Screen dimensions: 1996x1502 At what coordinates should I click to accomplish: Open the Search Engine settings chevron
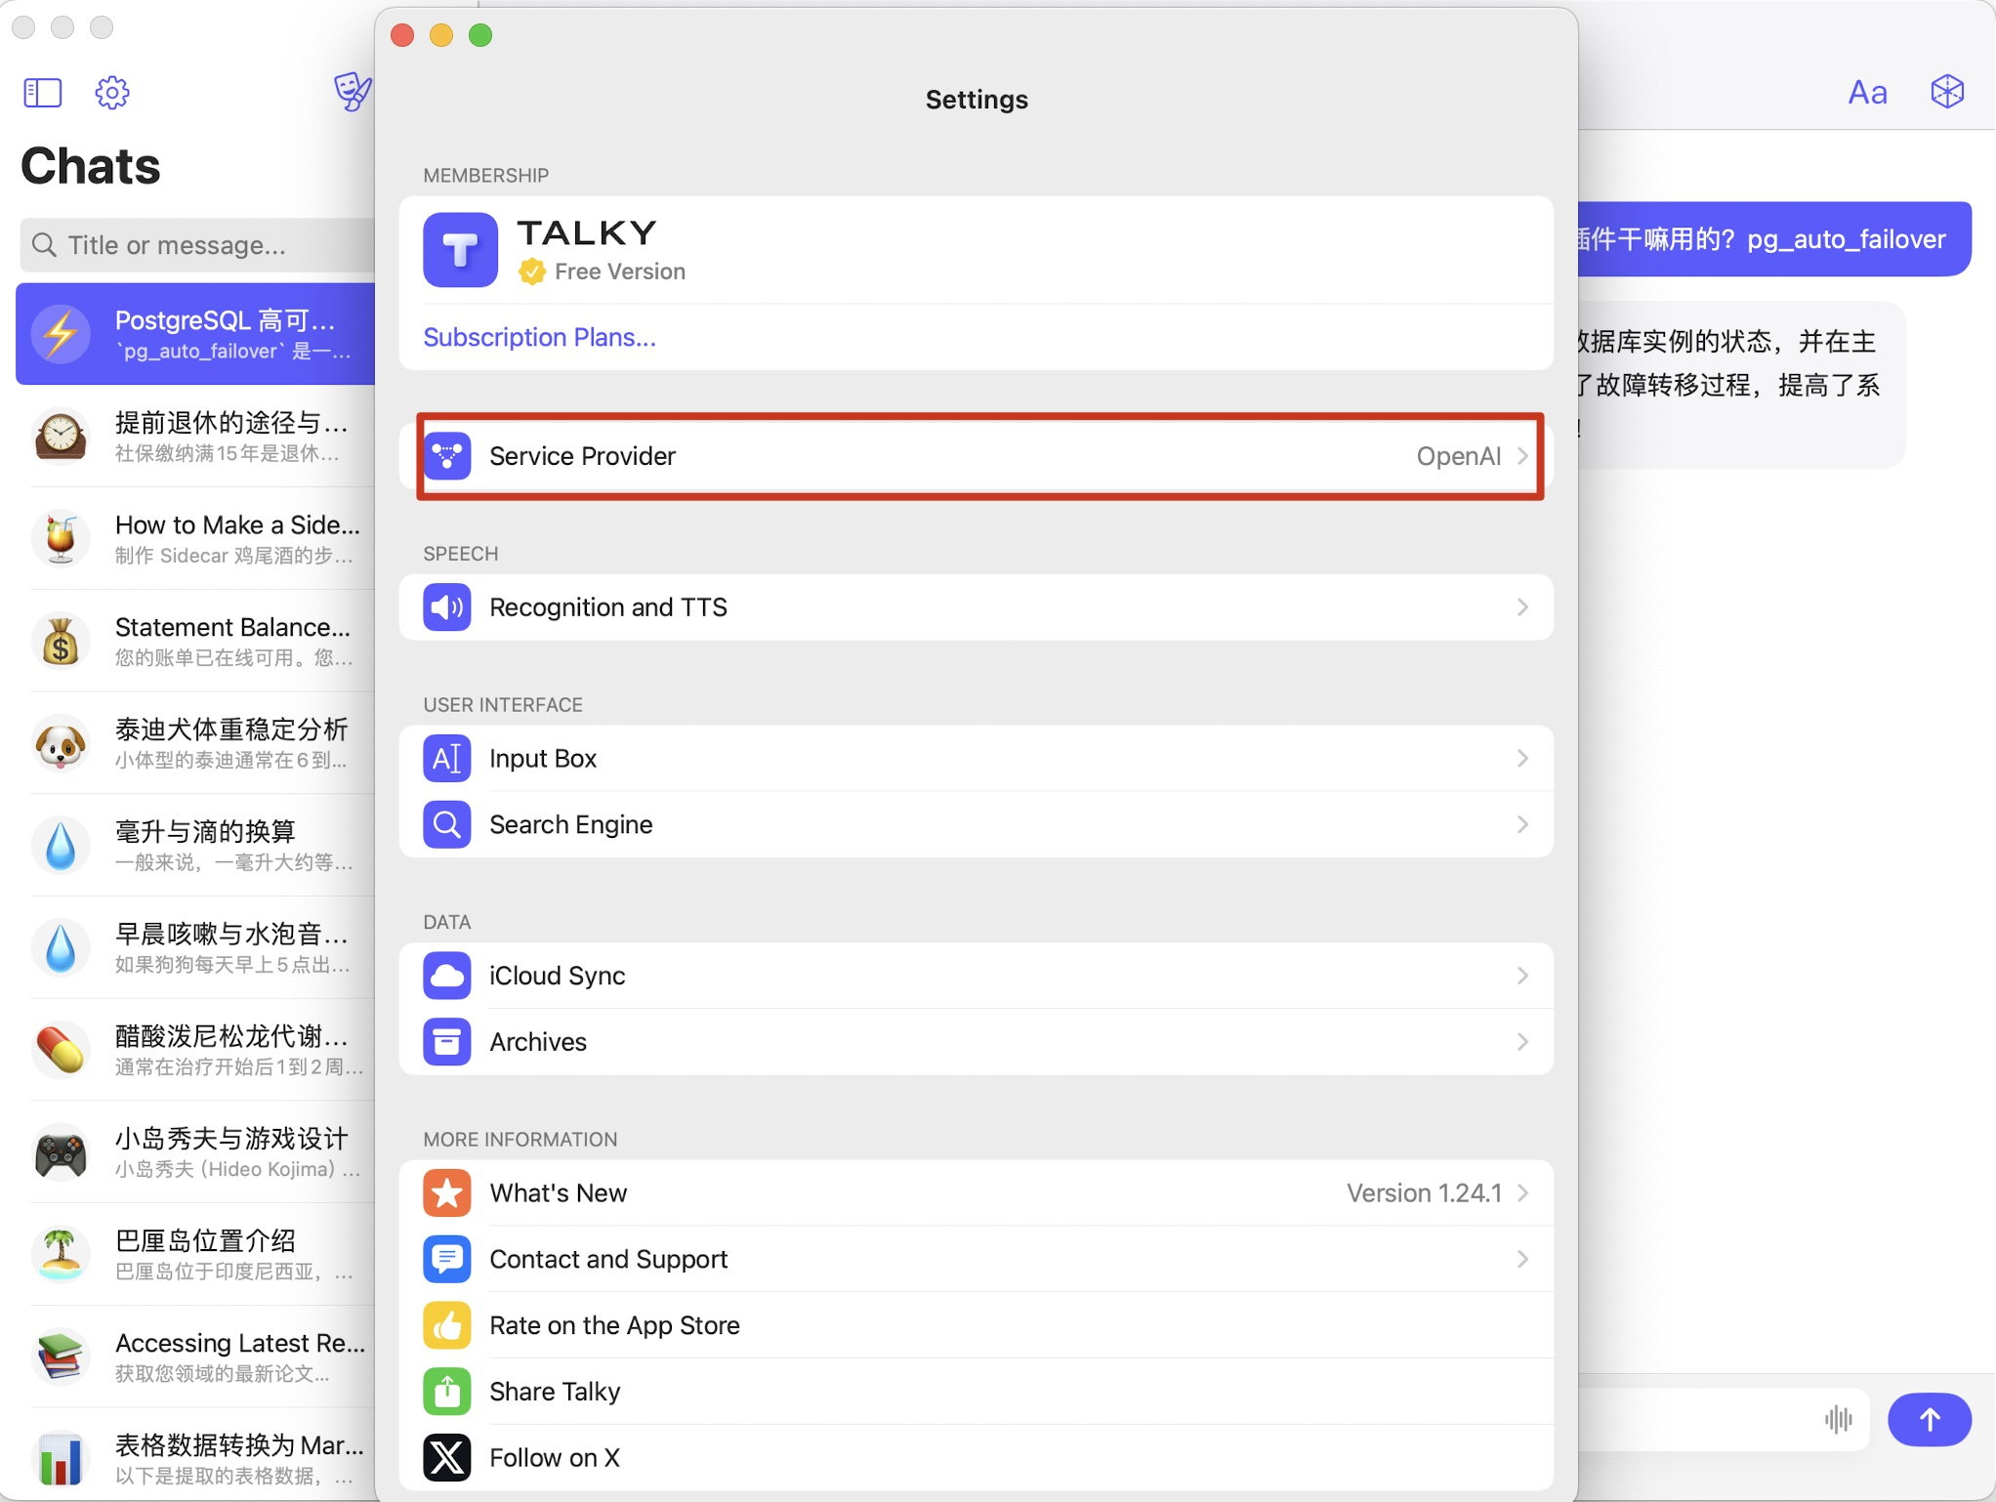1521,825
